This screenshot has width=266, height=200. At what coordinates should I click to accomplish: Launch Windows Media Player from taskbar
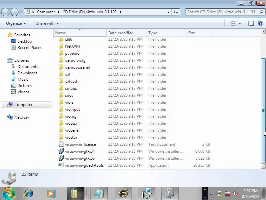pos(51,194)
